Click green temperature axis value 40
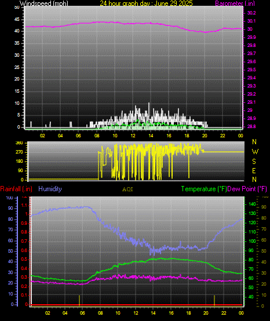This screenshot has height=321, width=270. (x=251, y=297)
